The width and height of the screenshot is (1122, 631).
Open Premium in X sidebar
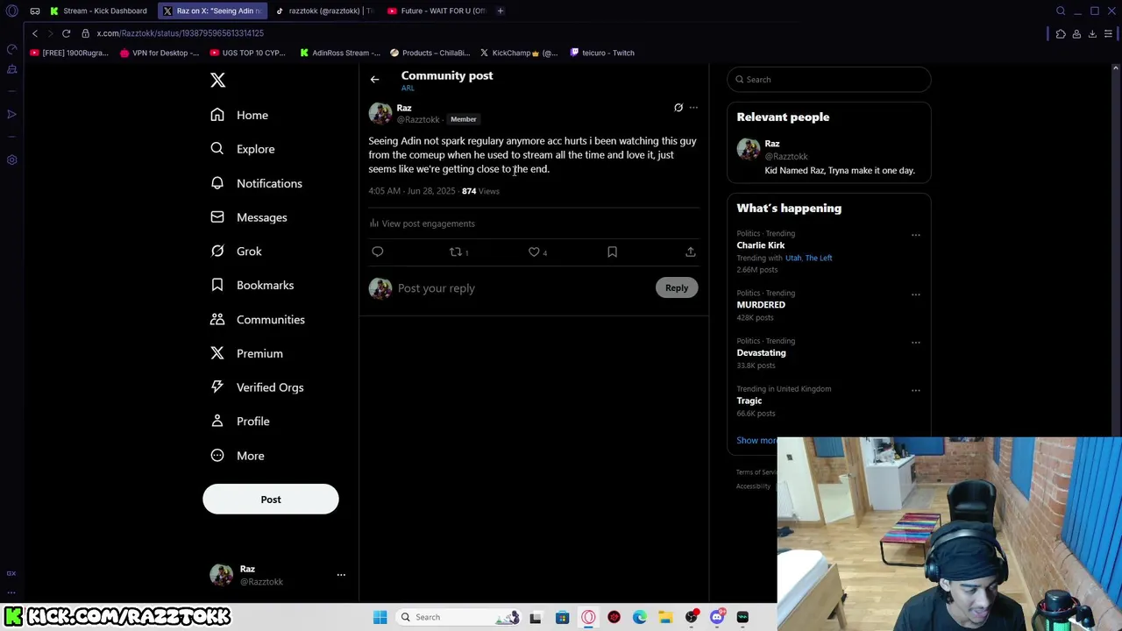246,353
